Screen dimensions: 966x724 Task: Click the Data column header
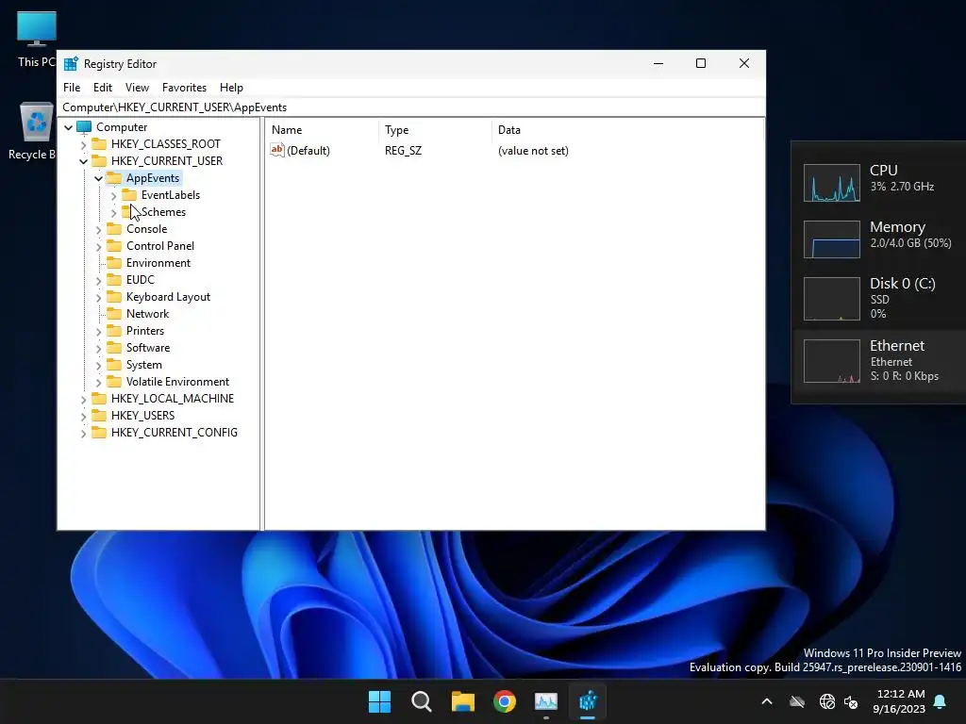click(x=627, y=130)
